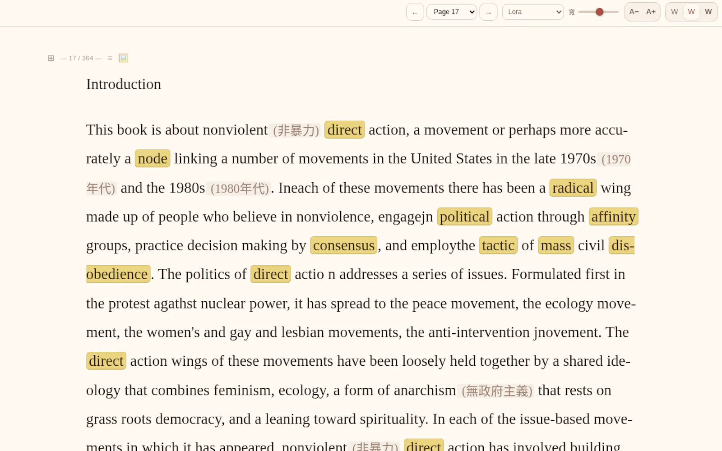Click highlighted 'direct' before 'action wings'
This screenshot has width=722, height=451.
[x=106, y=361]
